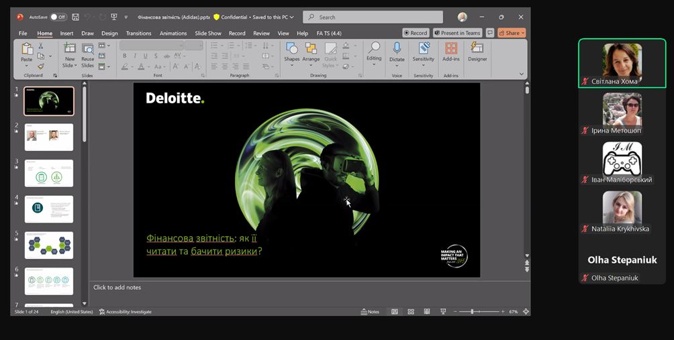Click zoom out minus button
This screenshot has width=674, height=340.
(454, 312)
